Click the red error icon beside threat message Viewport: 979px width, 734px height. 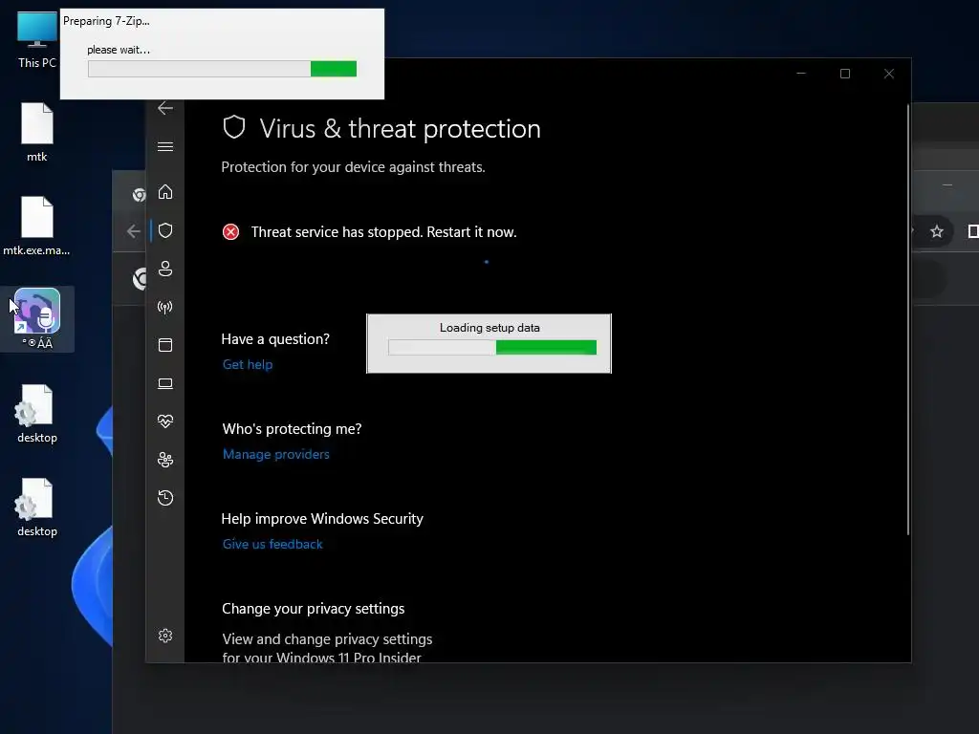[x=230, y=232]
